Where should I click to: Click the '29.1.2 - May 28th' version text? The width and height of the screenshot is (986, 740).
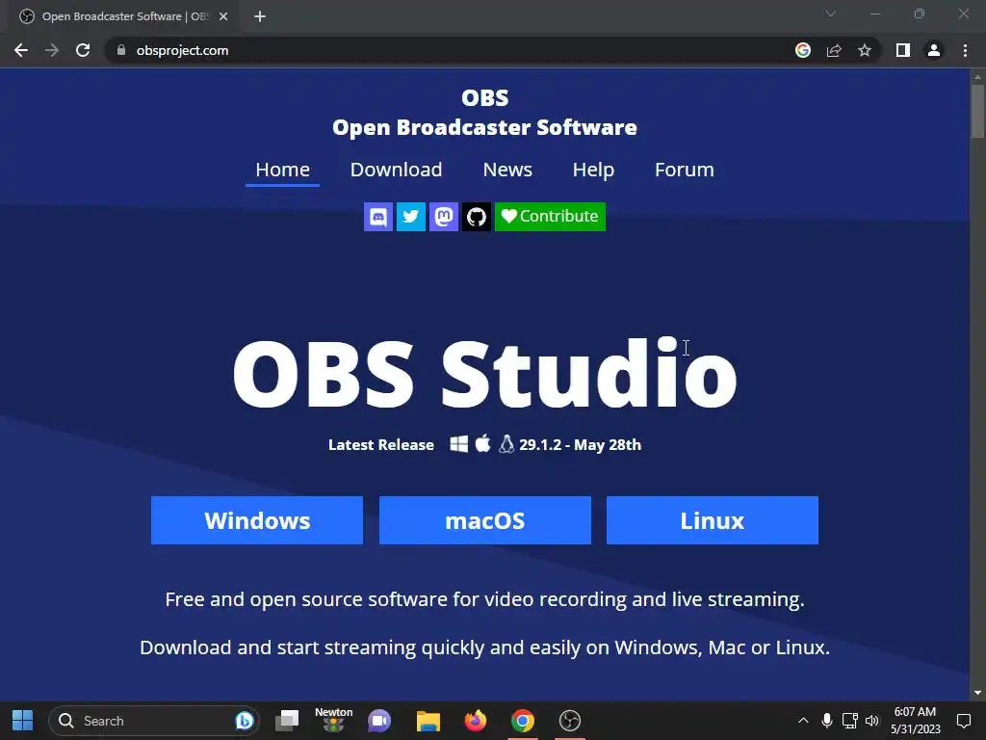tap(581, 445)
